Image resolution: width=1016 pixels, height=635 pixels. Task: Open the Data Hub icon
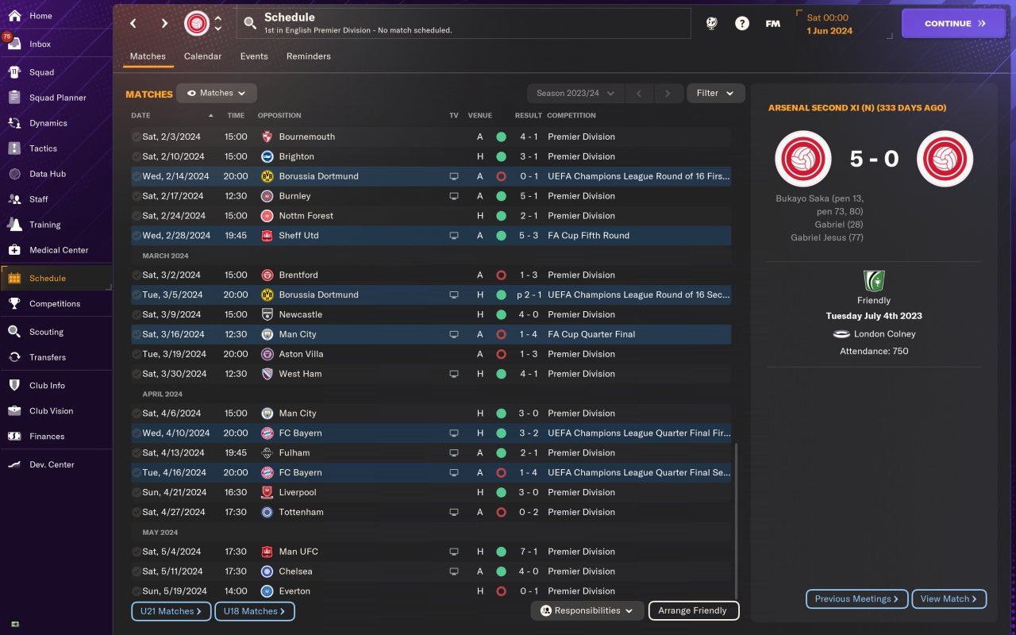pos(14,174)
